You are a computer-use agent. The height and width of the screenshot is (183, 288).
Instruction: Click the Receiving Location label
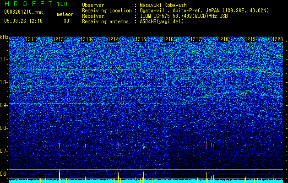point(107,11)
